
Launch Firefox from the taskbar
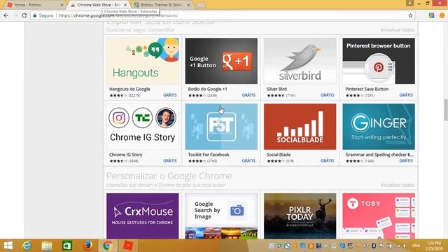[87, 246]
